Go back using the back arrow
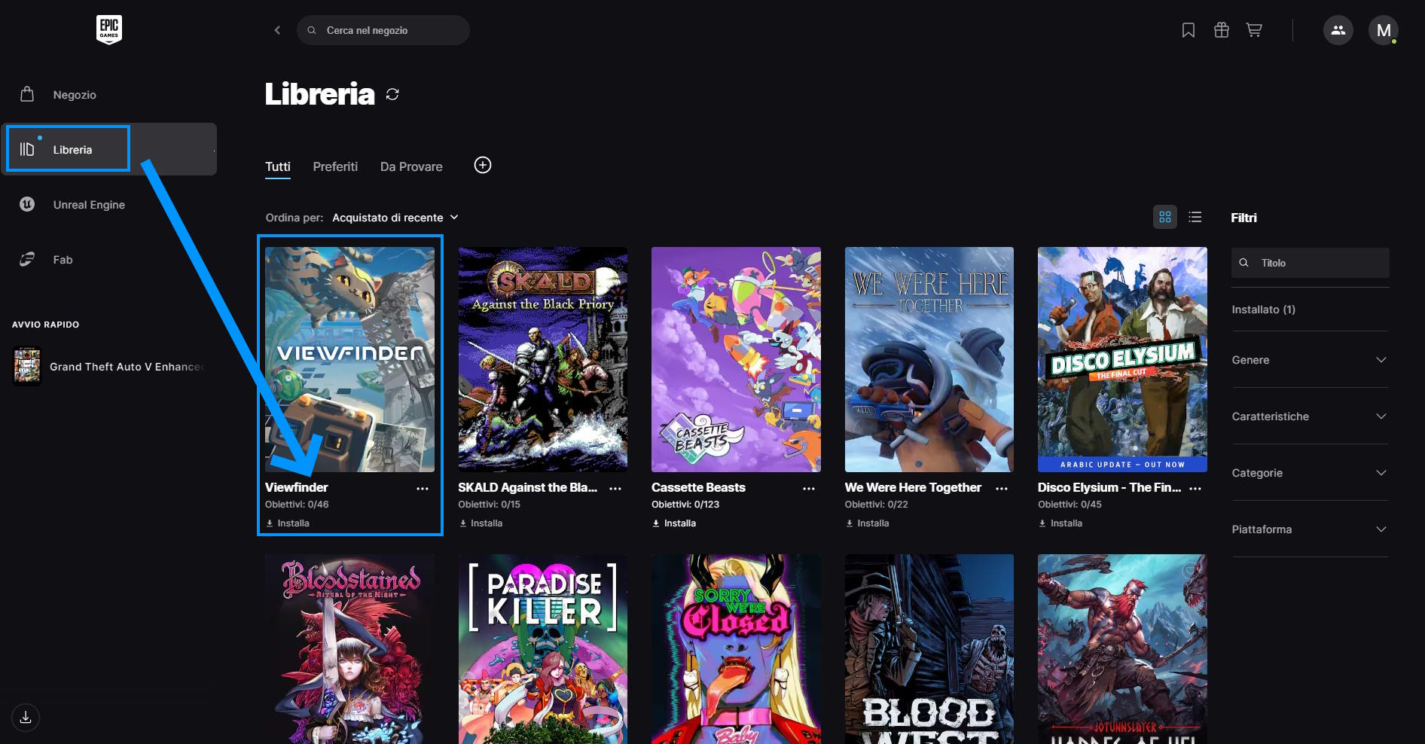Screen dimensions: 1425x744 click(x=277, y=30)
